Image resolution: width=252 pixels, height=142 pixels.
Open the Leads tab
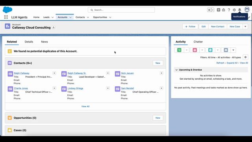pyautogui.click(x=46, y=17)
